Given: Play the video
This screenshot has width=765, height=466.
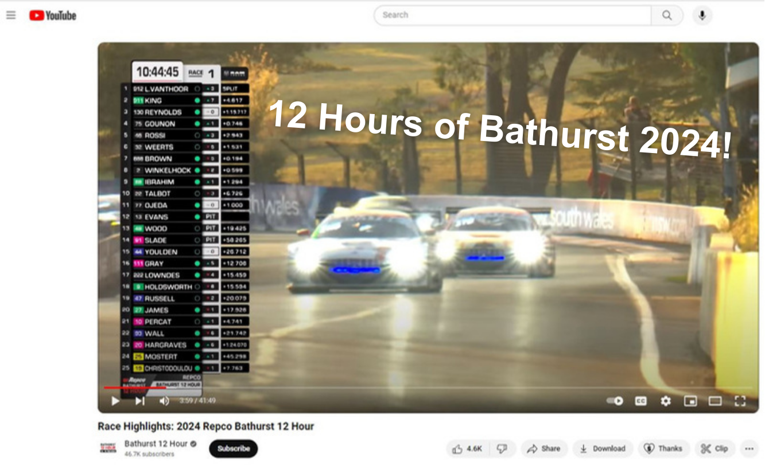Looking at the screenshot, I should pyautogui.click(x=115, y=401).
